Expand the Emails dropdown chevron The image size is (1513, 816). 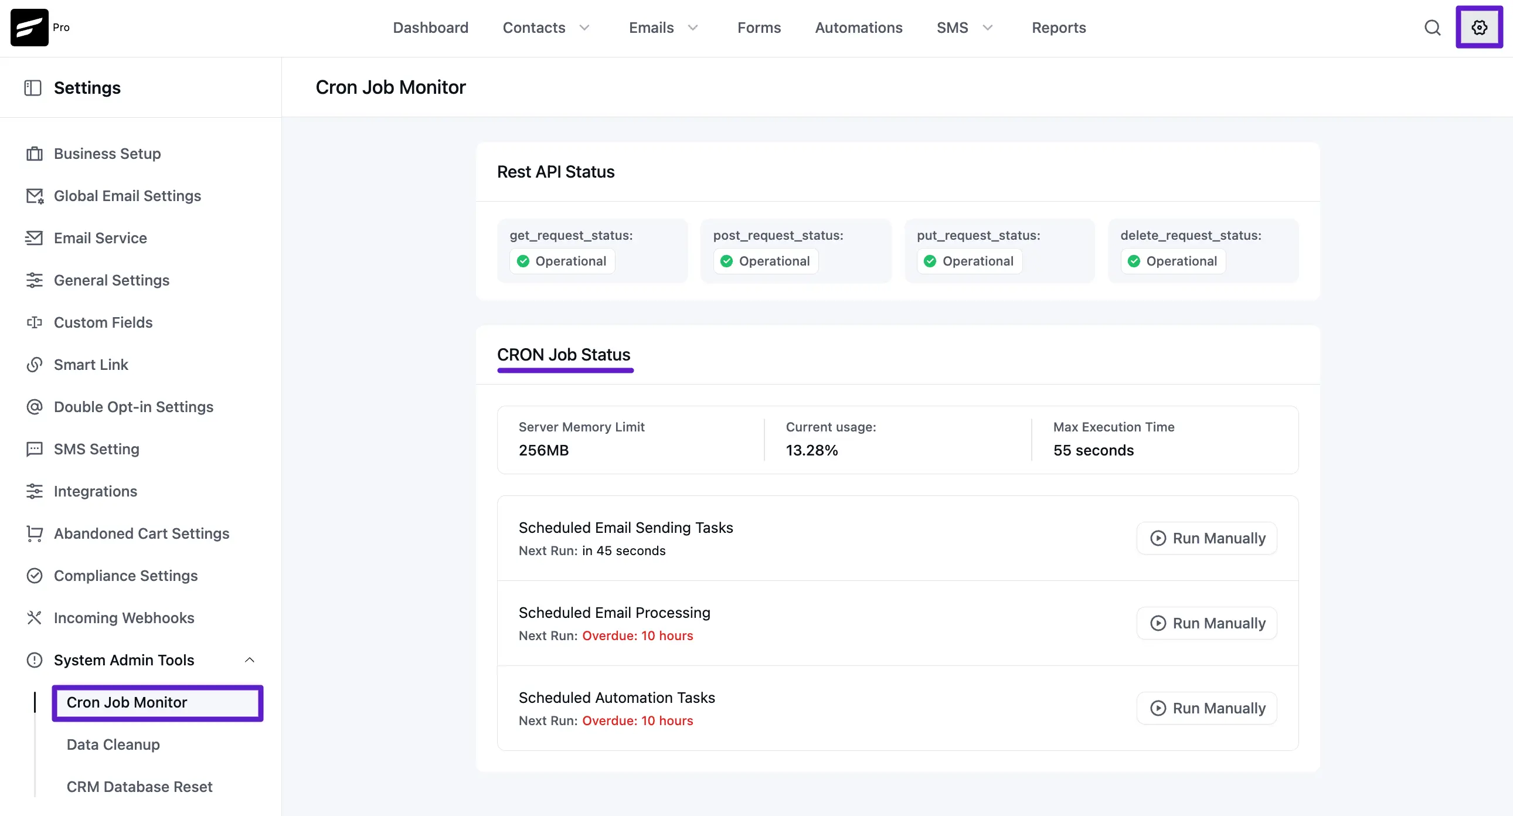(693, 28)
